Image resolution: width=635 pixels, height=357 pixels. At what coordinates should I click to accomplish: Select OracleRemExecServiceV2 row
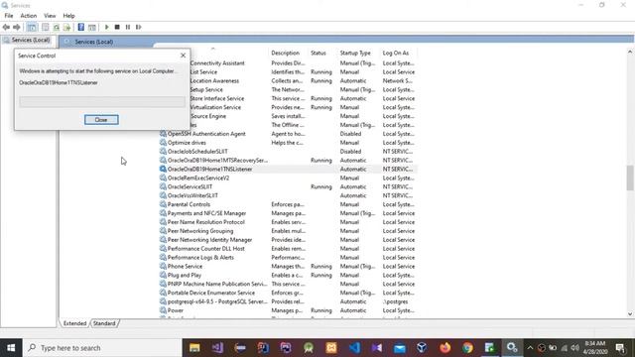(288, 178)
